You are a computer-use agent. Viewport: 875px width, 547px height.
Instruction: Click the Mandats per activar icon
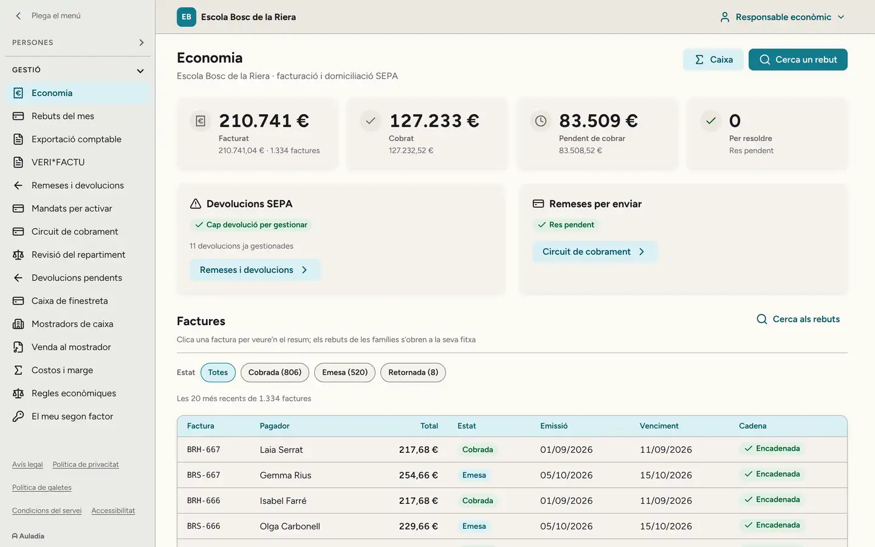click(18, 208)
